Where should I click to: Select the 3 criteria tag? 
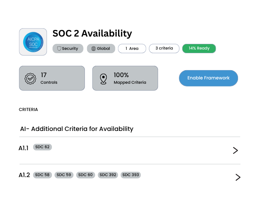[x=164, y=49]
